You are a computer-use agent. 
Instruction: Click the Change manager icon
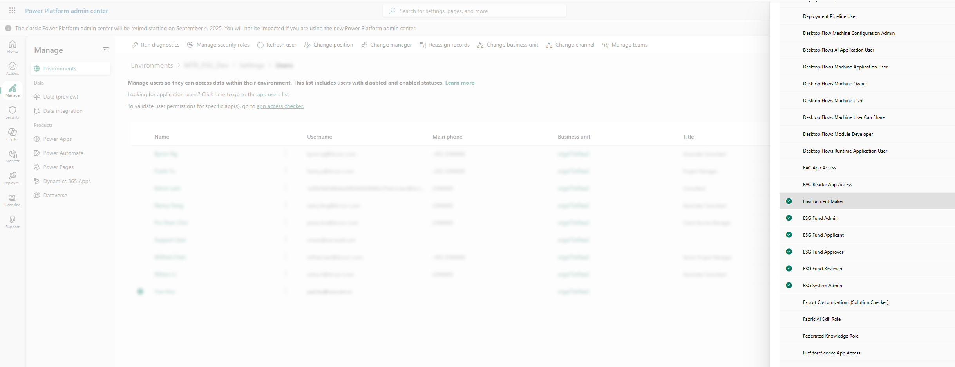[x=364, y=45]
